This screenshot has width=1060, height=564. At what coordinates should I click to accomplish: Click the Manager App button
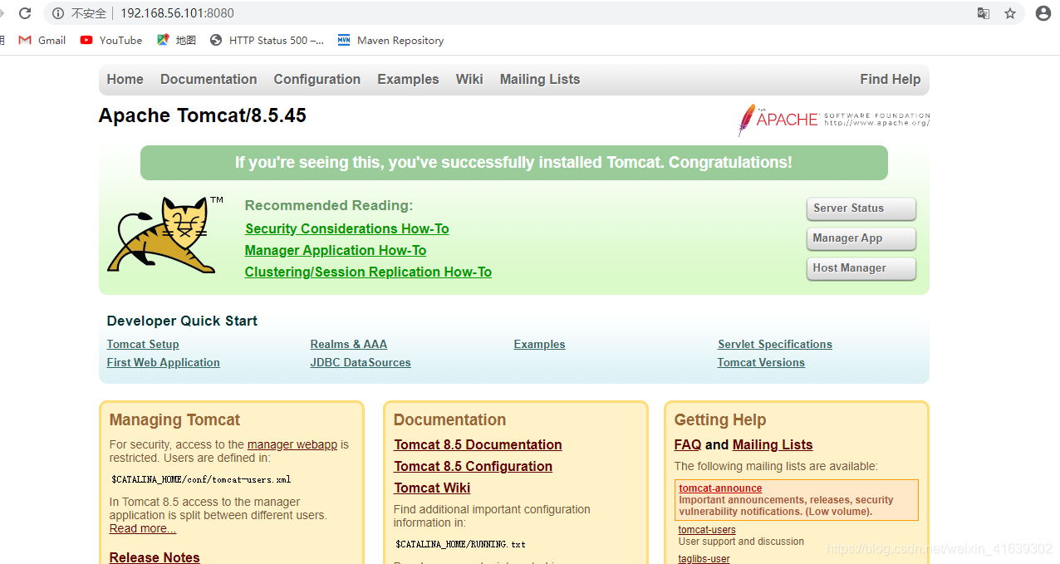point(861,238)
